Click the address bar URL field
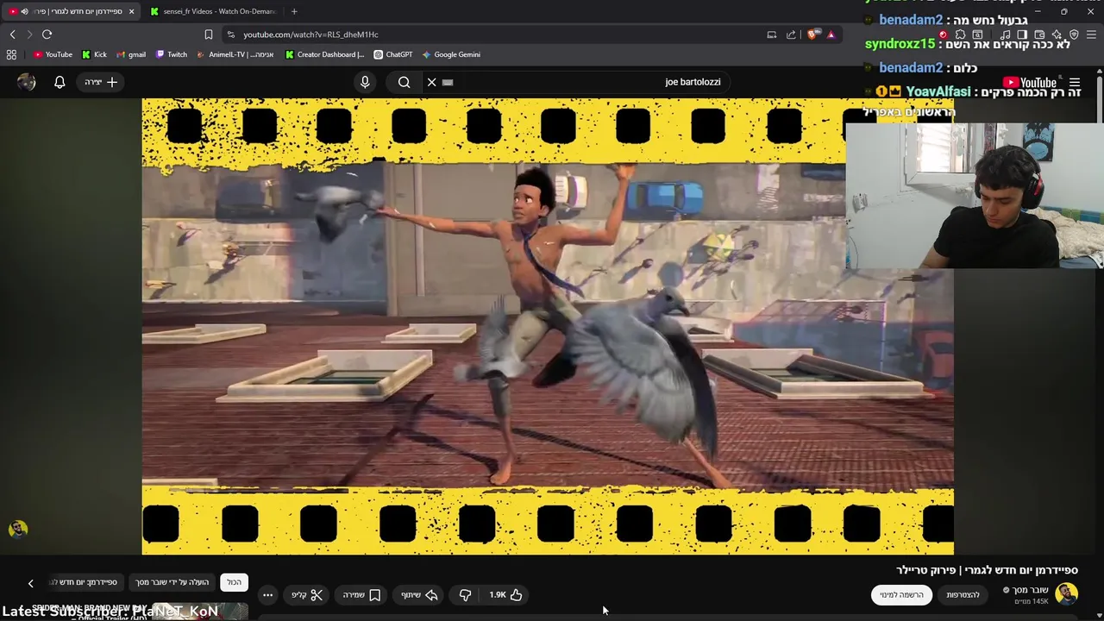1104x621 pixels. [492, 34]
